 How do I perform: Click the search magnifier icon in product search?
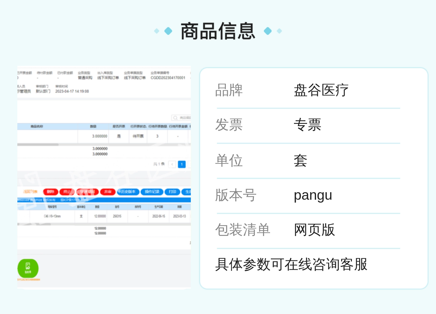175,118
